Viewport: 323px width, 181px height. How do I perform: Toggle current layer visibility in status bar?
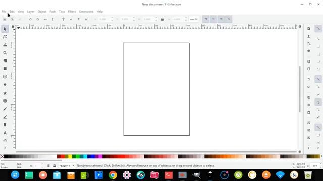48,166
